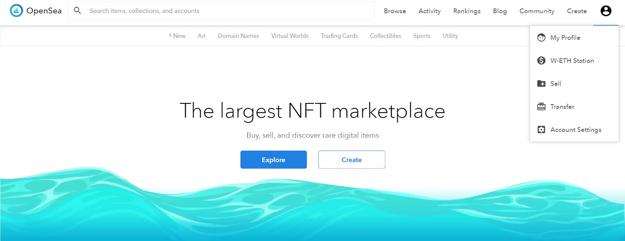This screenshot has width=625, height=241.
Task: Choose Sell from the account menu
Action: [574, 83]
